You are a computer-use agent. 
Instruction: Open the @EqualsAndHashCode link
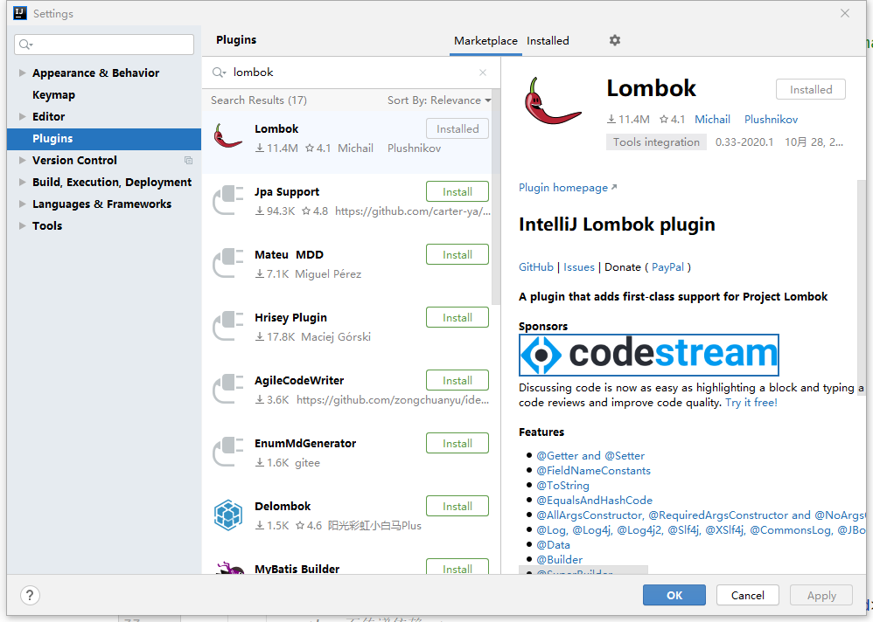pyautogui.click(x=594, y=501)
